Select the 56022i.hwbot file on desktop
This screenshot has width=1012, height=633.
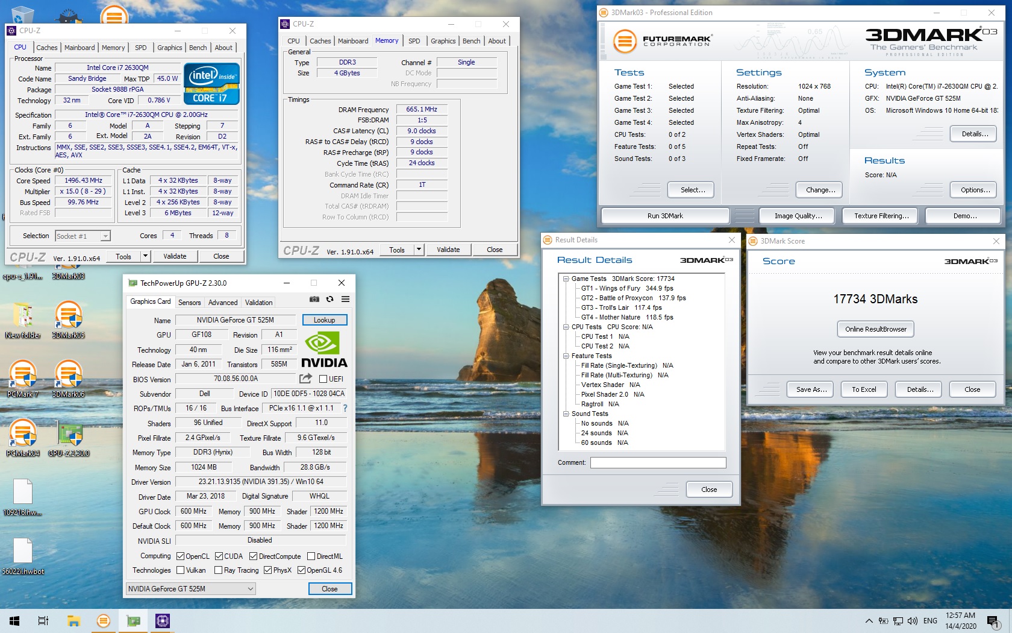coord(22,556)
